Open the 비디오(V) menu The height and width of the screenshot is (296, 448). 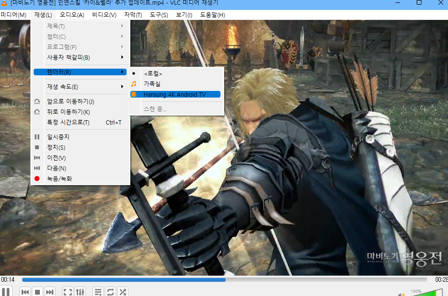click(x=104, y=15)
